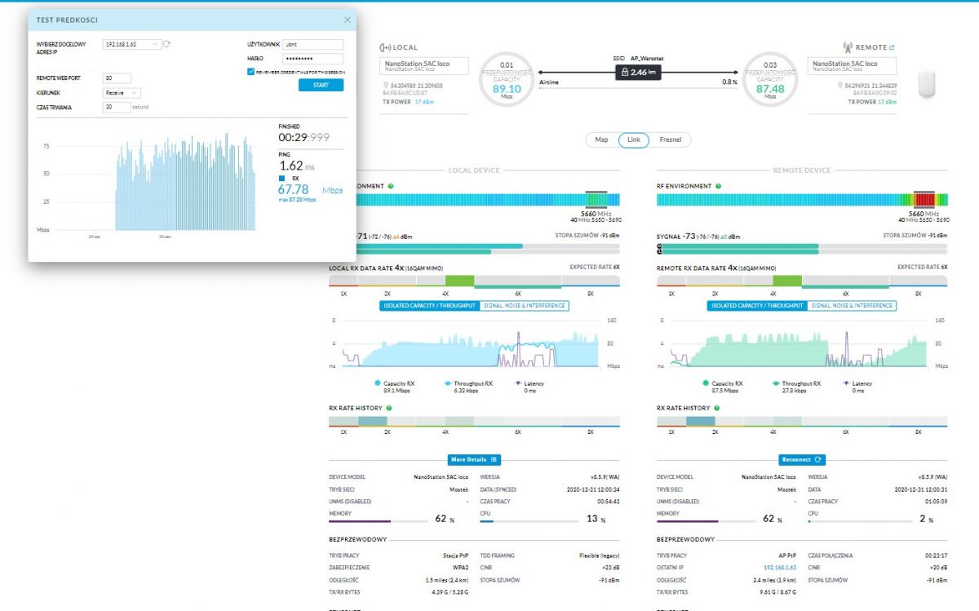Start the speed test
This screenshot has width=979, height=611.
click(321, 85)
